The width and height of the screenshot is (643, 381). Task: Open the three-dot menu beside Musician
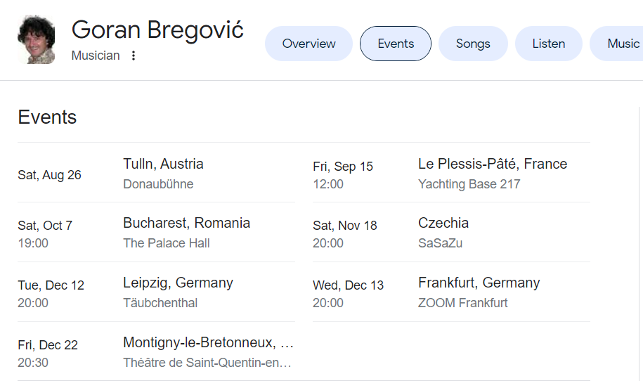click(x=134, y=56)
